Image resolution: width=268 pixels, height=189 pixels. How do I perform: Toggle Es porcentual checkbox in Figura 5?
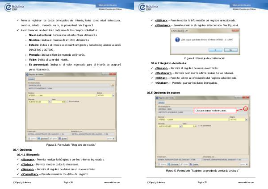pyautogui.click(x=198, y=126)
